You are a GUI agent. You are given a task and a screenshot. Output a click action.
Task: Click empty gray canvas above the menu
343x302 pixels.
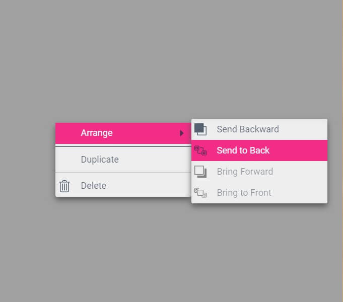pyautogui.click(x=171, y=59)
